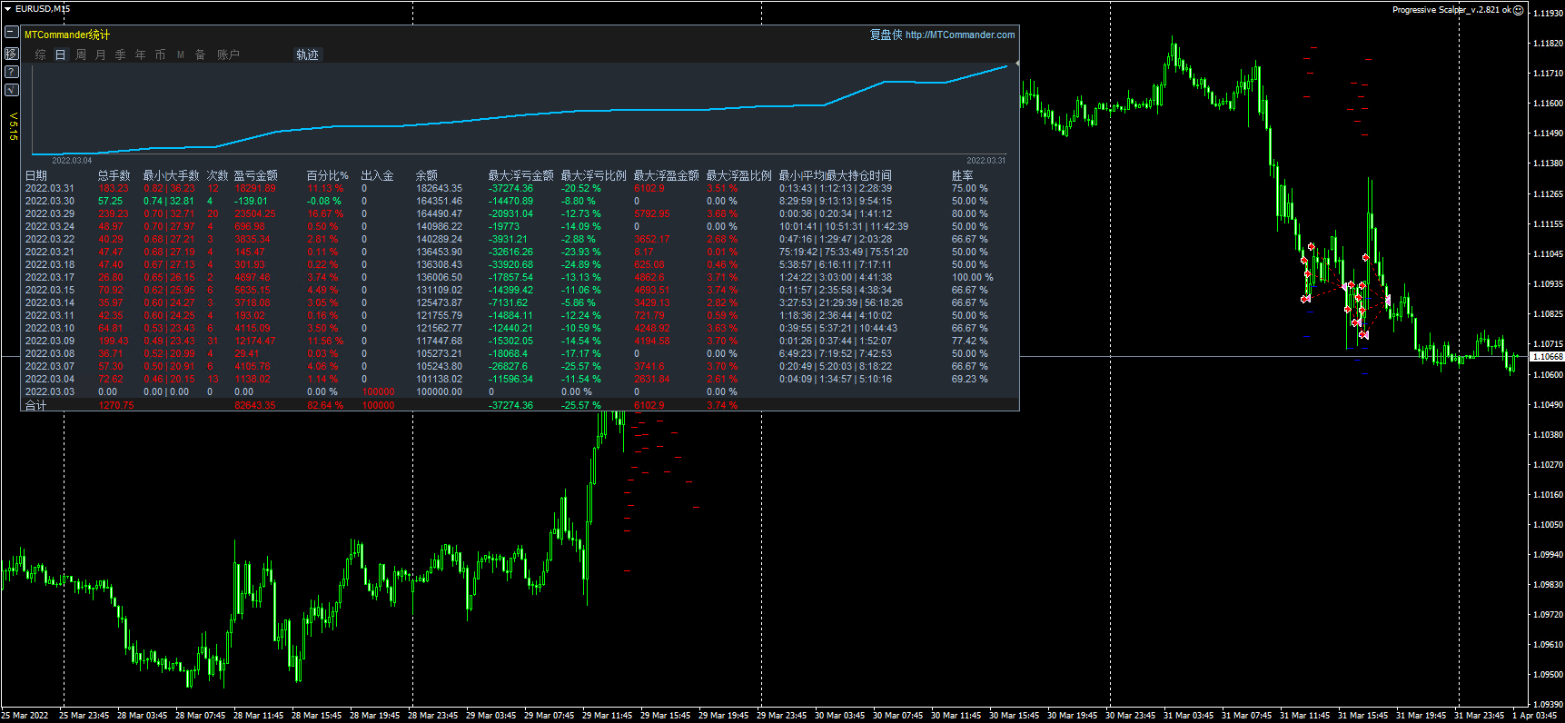1565x723 pixels.
Task: Click the 胜率 column header
Action: tap(962, 175)
